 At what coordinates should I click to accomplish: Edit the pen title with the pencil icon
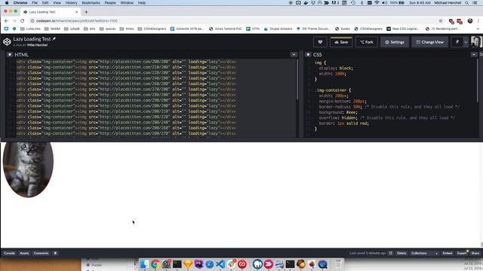coord(54,38)
